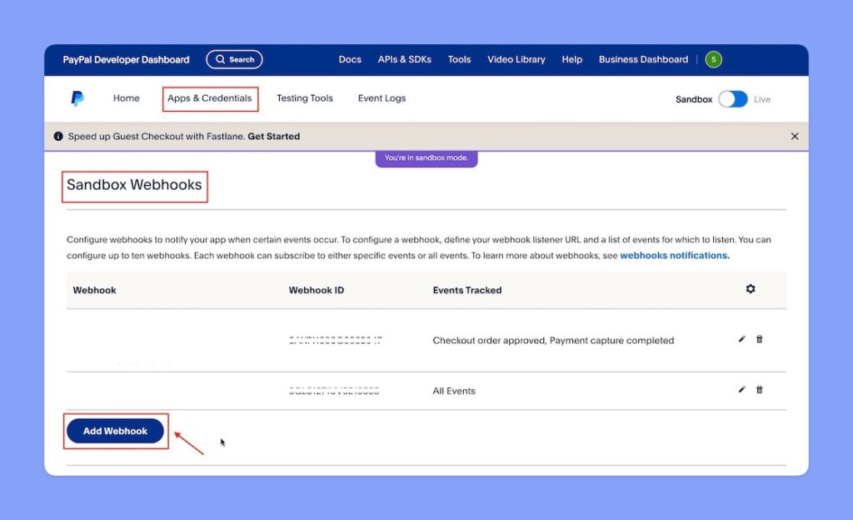View the Event Logs tab
The width and height of the screenshot is (853, 520).
click(381, 97)
